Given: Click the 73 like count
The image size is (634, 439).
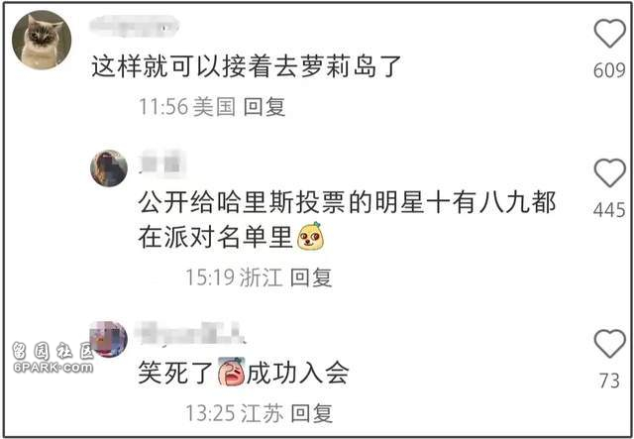Looking at the screenshot, I should tap(609, 381).
